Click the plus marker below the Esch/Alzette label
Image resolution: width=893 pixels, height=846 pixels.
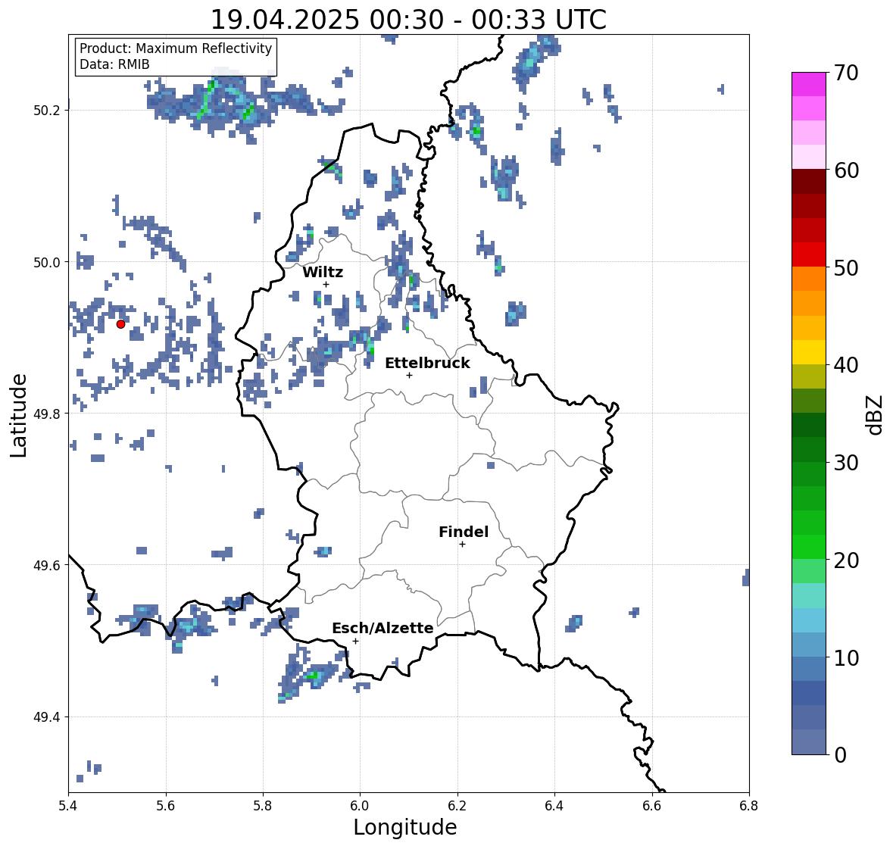click(x=355, y=641)
